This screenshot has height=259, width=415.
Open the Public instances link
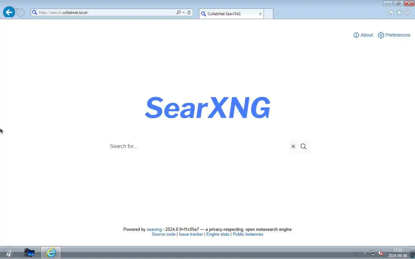[248, 234]
